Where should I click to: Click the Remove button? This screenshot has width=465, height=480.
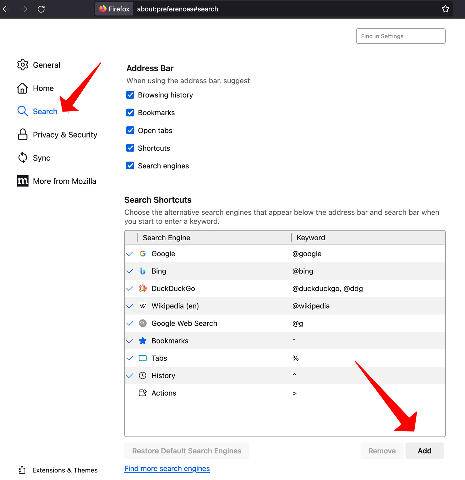point(382,451)
